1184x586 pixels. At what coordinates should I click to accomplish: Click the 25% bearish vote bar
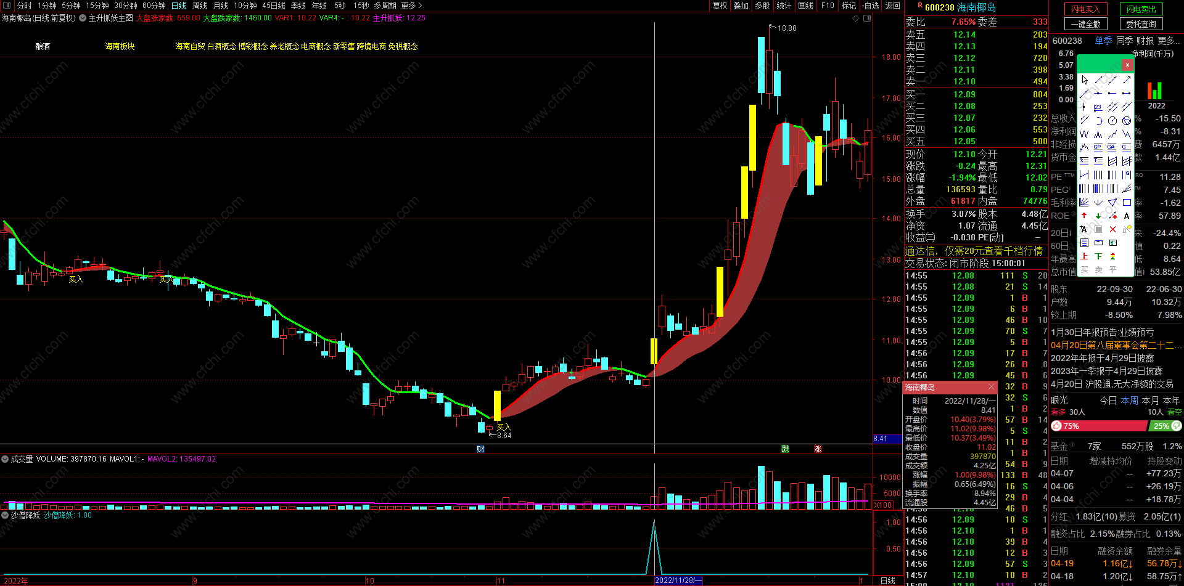tap(1165, 426)
